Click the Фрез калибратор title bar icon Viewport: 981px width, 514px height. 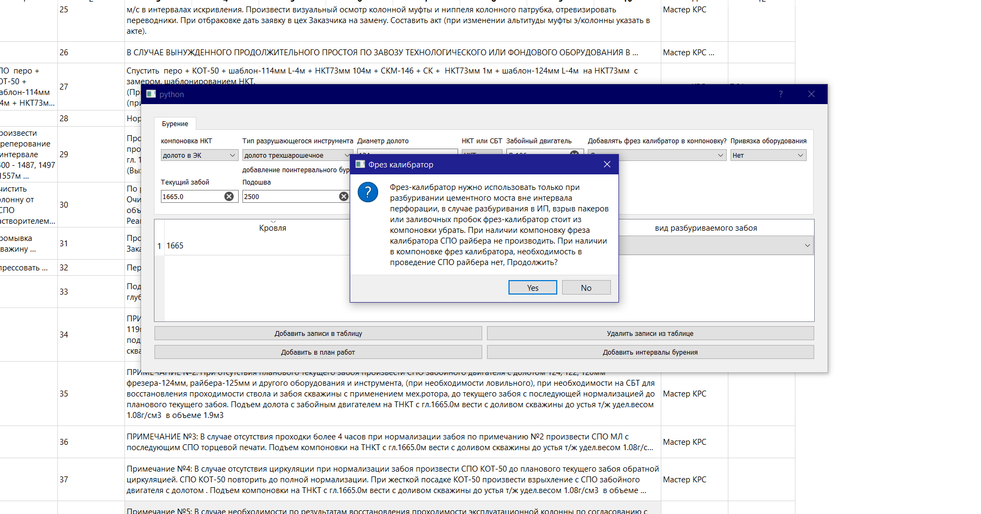360,164
